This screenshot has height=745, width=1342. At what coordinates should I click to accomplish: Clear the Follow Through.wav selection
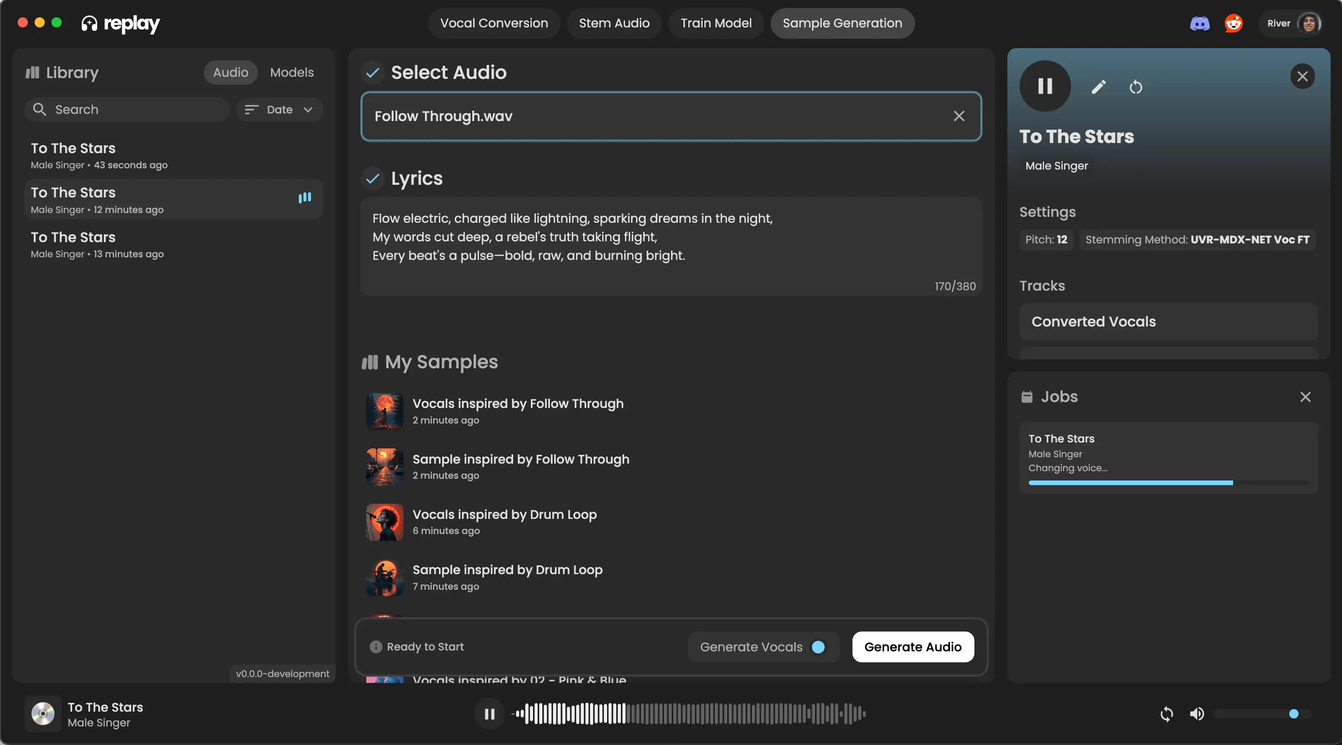[x=959, y=116]
